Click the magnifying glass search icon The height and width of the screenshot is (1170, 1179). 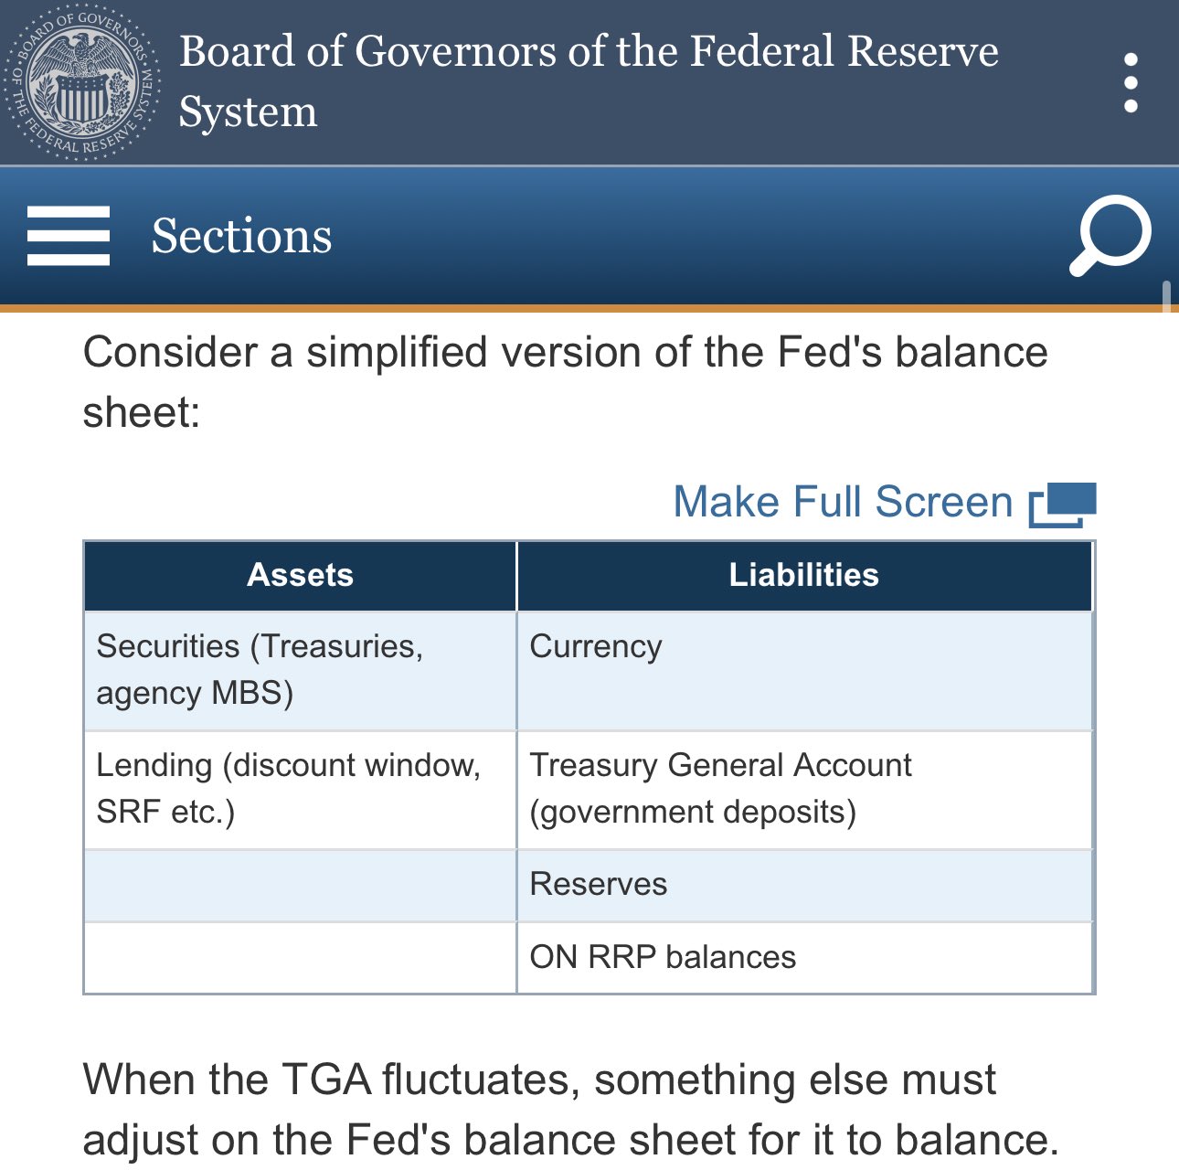point(1110,235)
